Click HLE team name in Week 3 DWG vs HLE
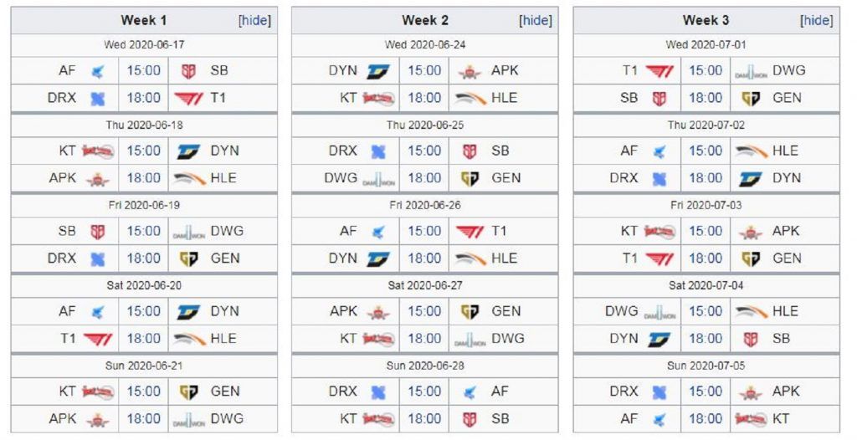This screenshot has height=440, width=857. (786, 311)
